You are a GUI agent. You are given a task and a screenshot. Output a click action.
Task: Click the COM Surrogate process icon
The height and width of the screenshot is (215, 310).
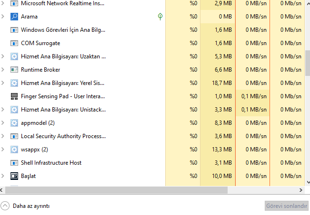[x=14, y=43]
